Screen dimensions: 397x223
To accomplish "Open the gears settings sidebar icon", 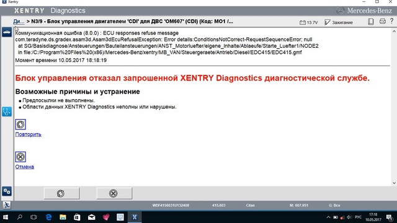I will (x=7, y=191).
